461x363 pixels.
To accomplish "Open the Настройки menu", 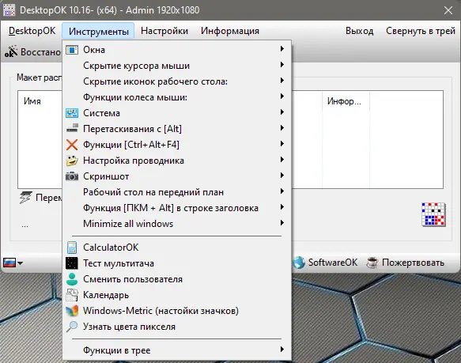I will (x=164, y=31).
